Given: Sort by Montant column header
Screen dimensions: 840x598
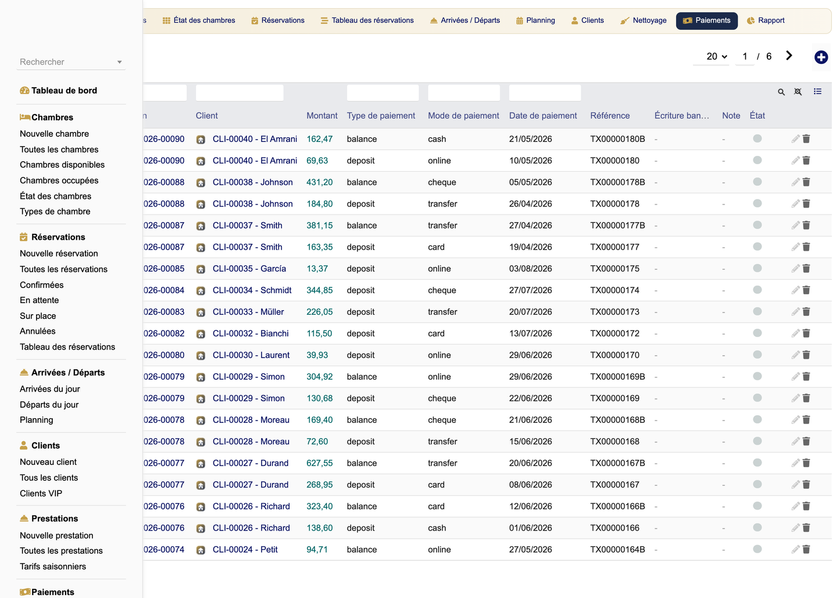Looking at the screenshot, I should point(322,116).
